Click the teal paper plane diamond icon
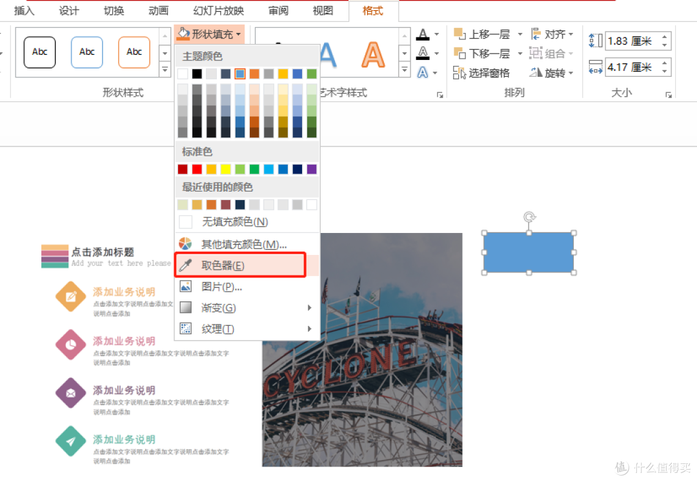Image resolution: width=697 pixels, height=482 pixels. tap(71, 441)
